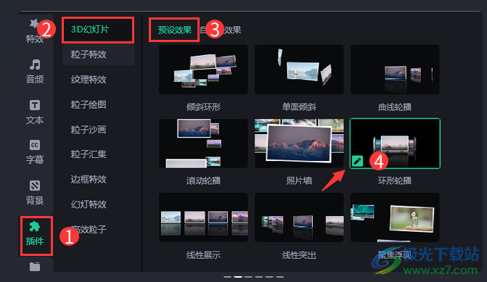Click the 照片墙 label text
Screen dimensions: 487x282
(299, 181)
